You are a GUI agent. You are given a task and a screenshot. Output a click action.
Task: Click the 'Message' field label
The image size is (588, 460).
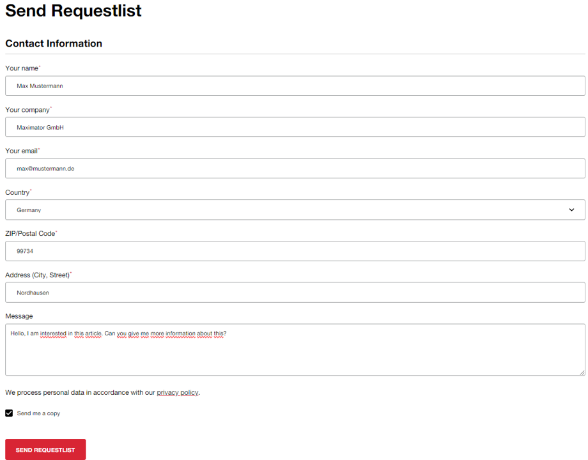[x=19, y=316]
